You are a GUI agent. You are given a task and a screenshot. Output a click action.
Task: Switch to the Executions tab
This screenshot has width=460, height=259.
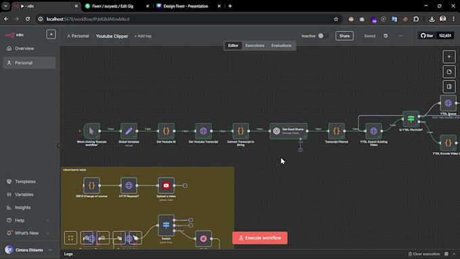click(x=255, y=45)
